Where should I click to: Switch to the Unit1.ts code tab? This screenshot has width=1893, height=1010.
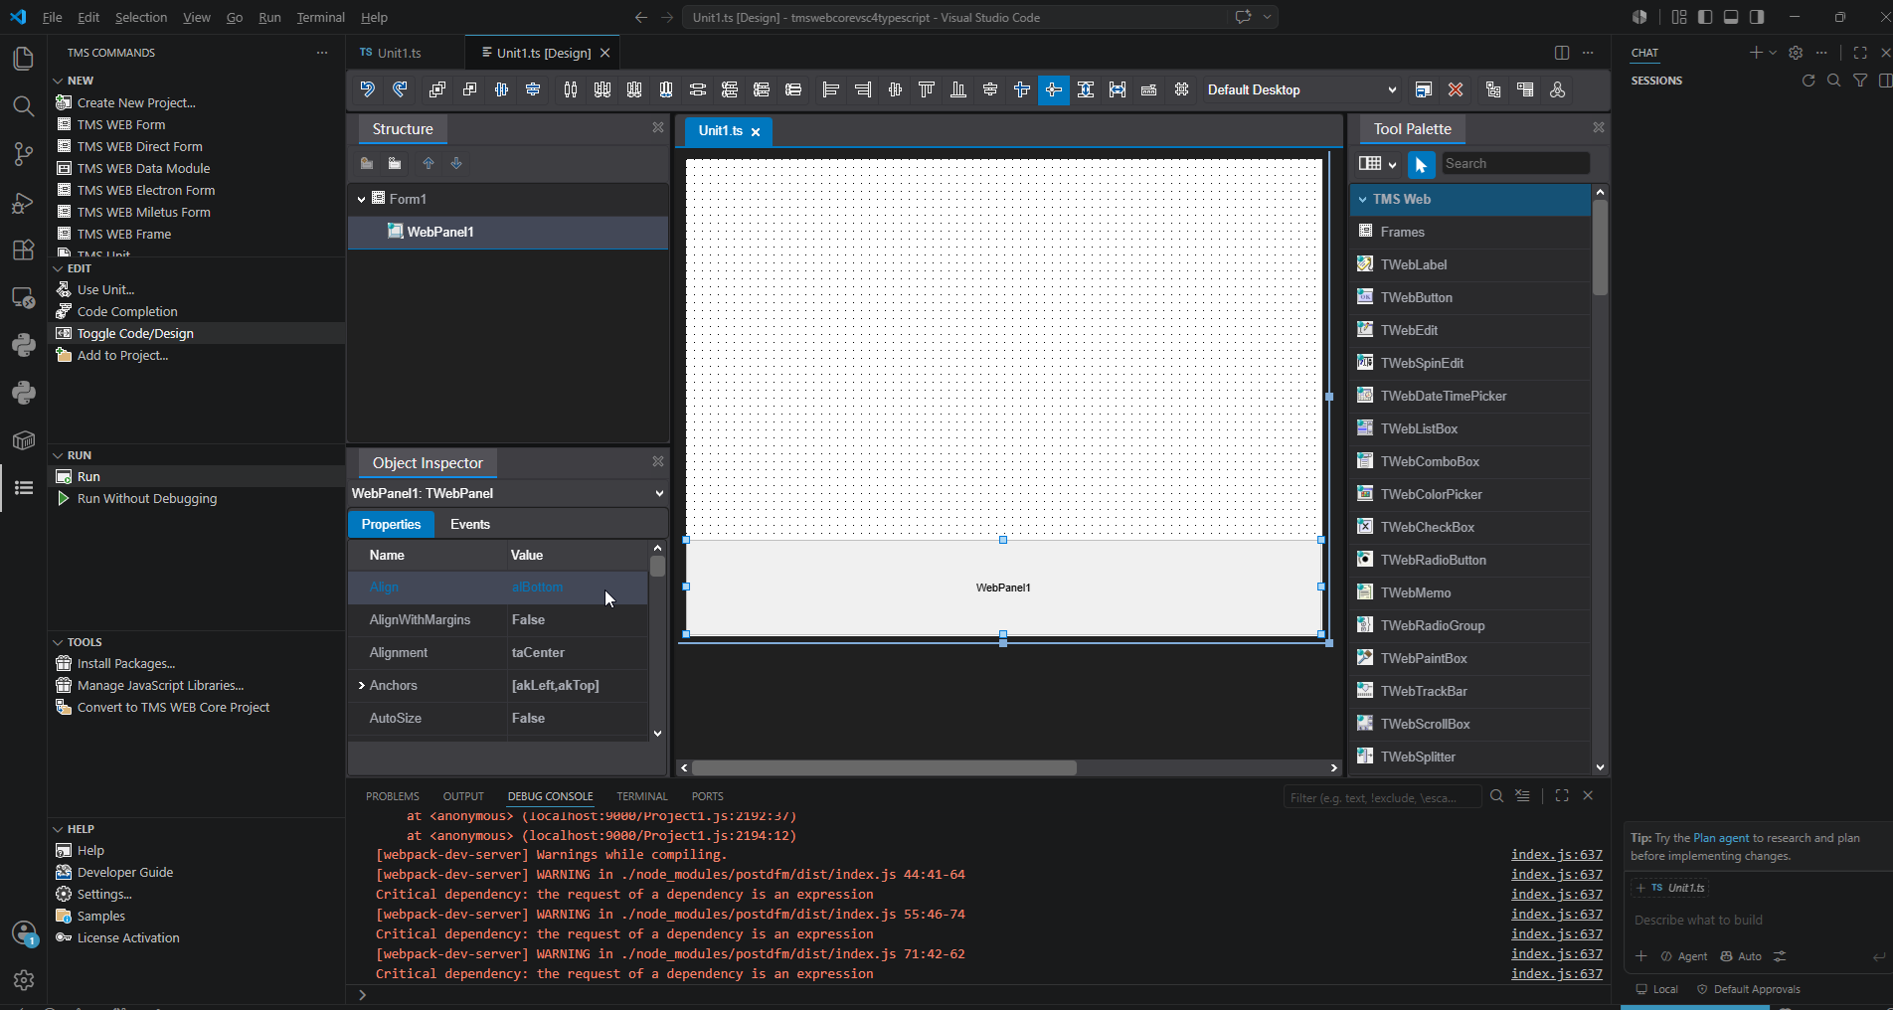[x=401, y=53]
